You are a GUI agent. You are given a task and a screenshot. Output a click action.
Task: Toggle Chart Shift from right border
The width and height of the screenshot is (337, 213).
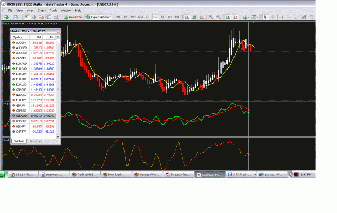(x=236, y=17)
